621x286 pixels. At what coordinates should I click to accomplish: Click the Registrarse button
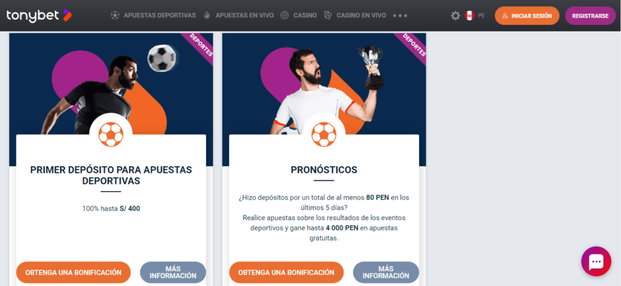pyautogui.click(x=590, y=16)
